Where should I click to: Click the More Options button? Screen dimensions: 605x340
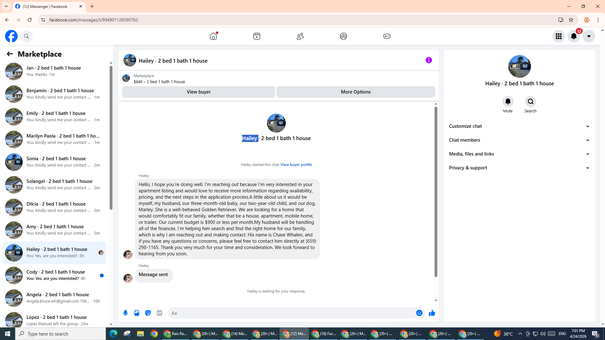[x=356, y=92]
